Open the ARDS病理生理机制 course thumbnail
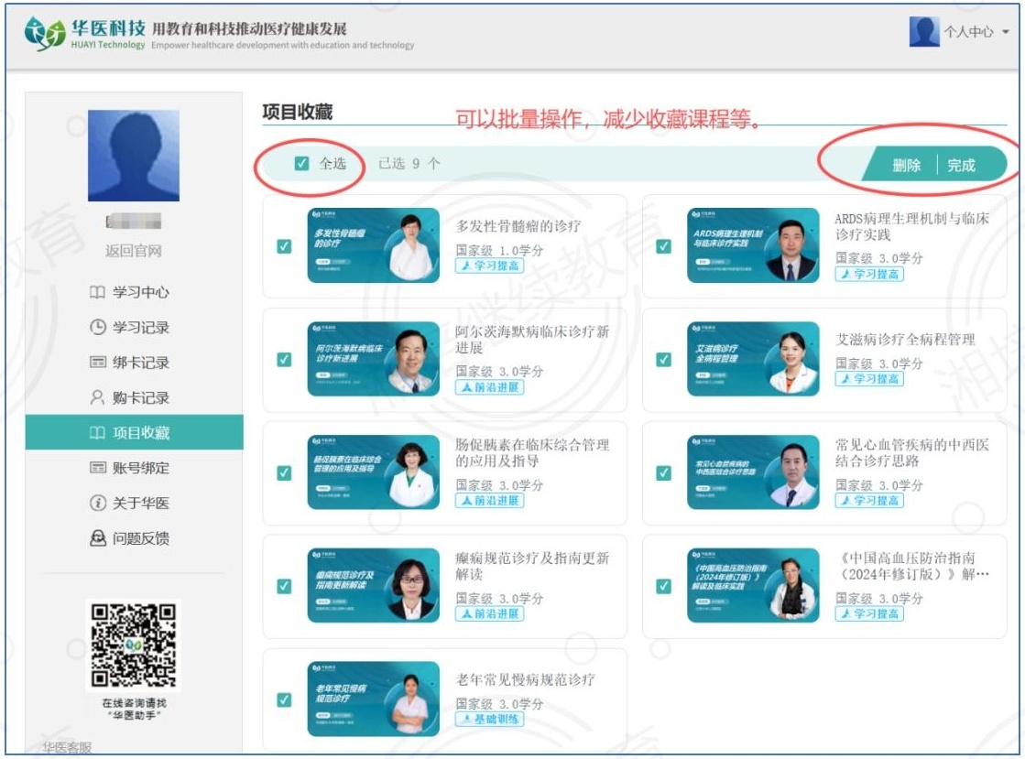The width and height of the screenshot is (1025, 759). pos(753,245)
